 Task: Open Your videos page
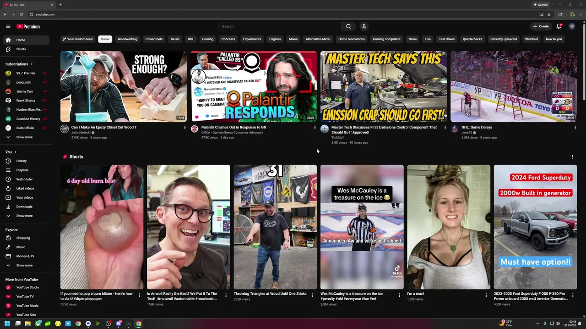click(25, 197)
